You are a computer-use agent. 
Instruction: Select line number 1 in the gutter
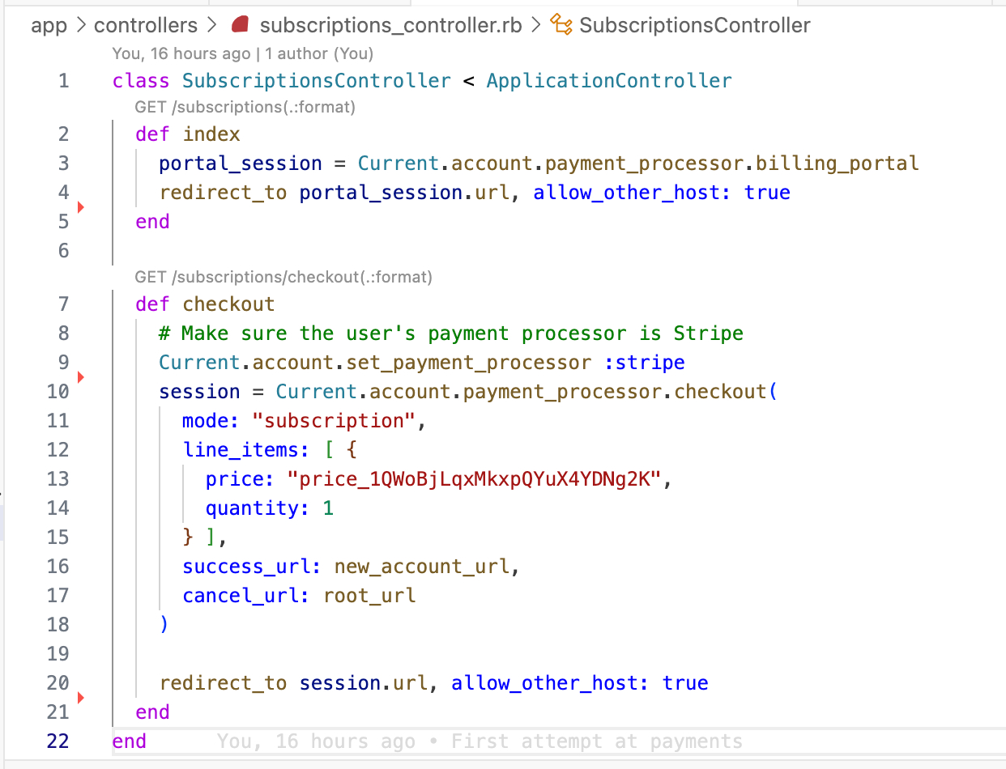[x=64, y=81]
